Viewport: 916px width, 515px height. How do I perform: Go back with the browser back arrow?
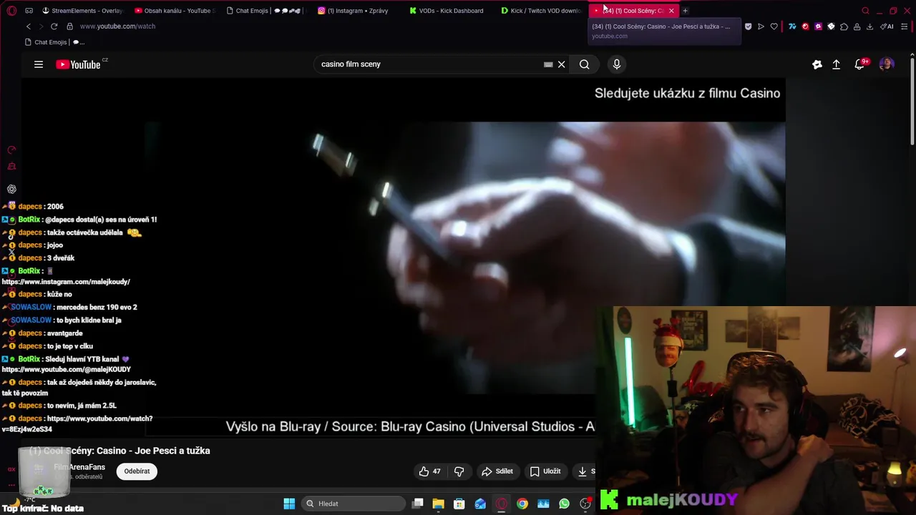(x=29, y=26)
